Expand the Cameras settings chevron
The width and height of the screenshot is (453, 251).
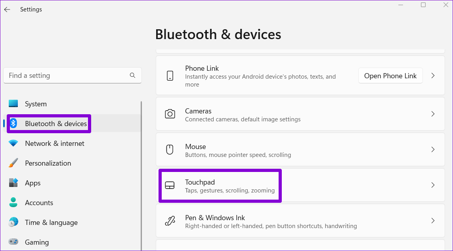[x=433, y=114]
